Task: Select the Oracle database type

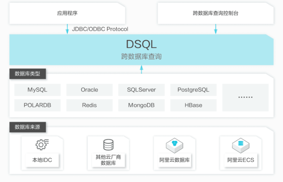Action: point(89,90)
